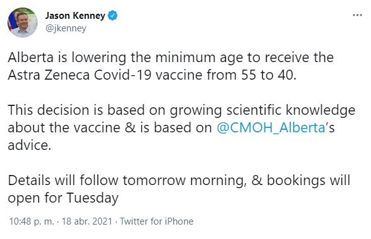Click the words 'scientific knowledge'

click(291, 110)
